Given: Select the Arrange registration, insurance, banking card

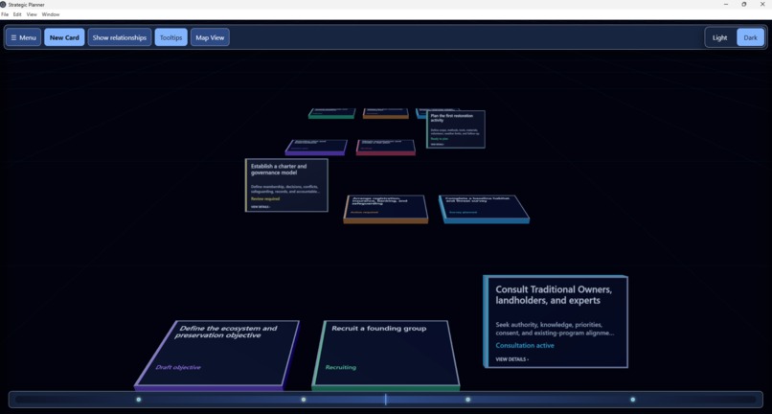Looking at the screenshot, I should coord(385,209).
